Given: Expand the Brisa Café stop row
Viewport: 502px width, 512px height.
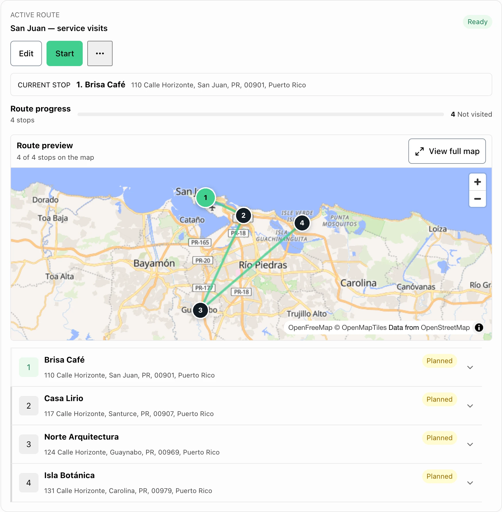Looking at the screenshot, I should 470,367.
